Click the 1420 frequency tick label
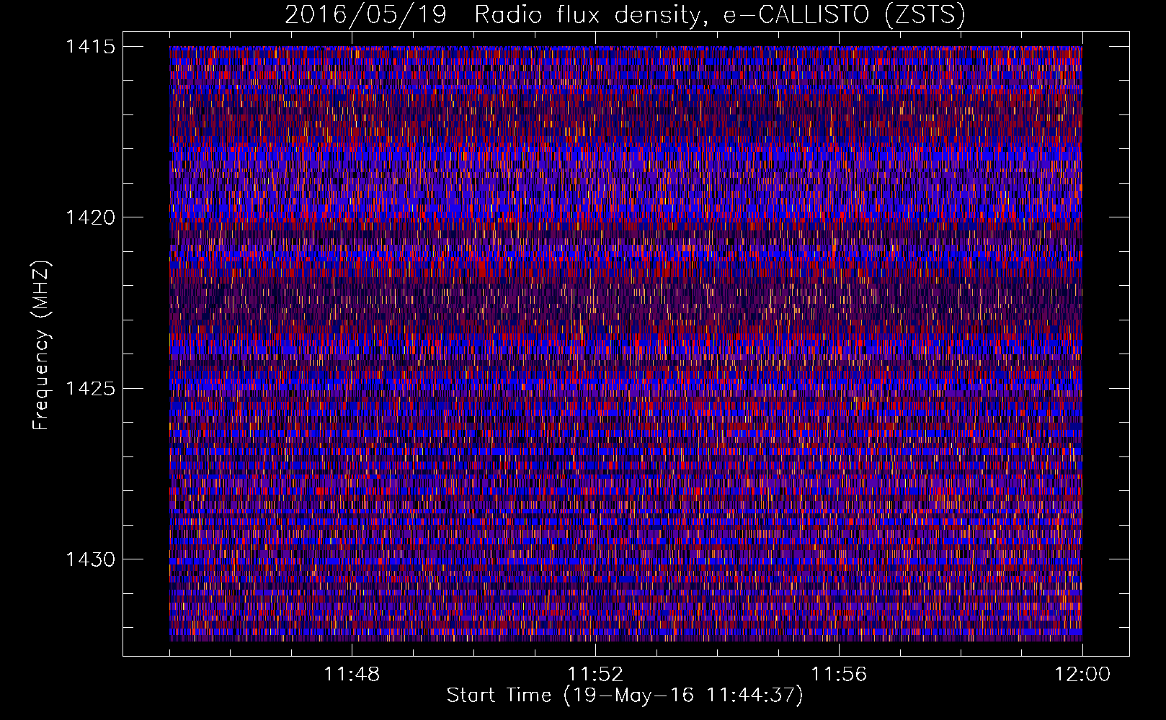The image size is (1166, 720). pyautogui.click(x=91, y=217)
